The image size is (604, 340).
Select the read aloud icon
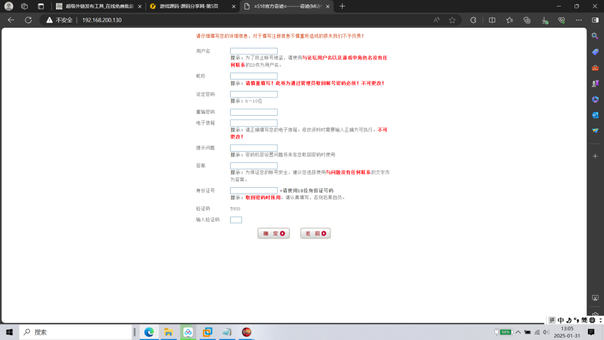point(436,19)
